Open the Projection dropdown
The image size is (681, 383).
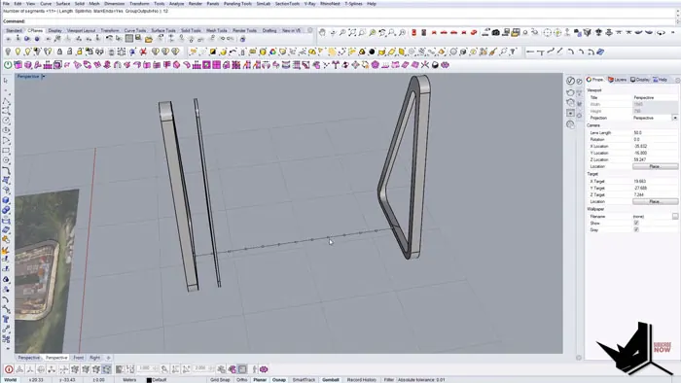pyautogui.click(x=674, y=118)
